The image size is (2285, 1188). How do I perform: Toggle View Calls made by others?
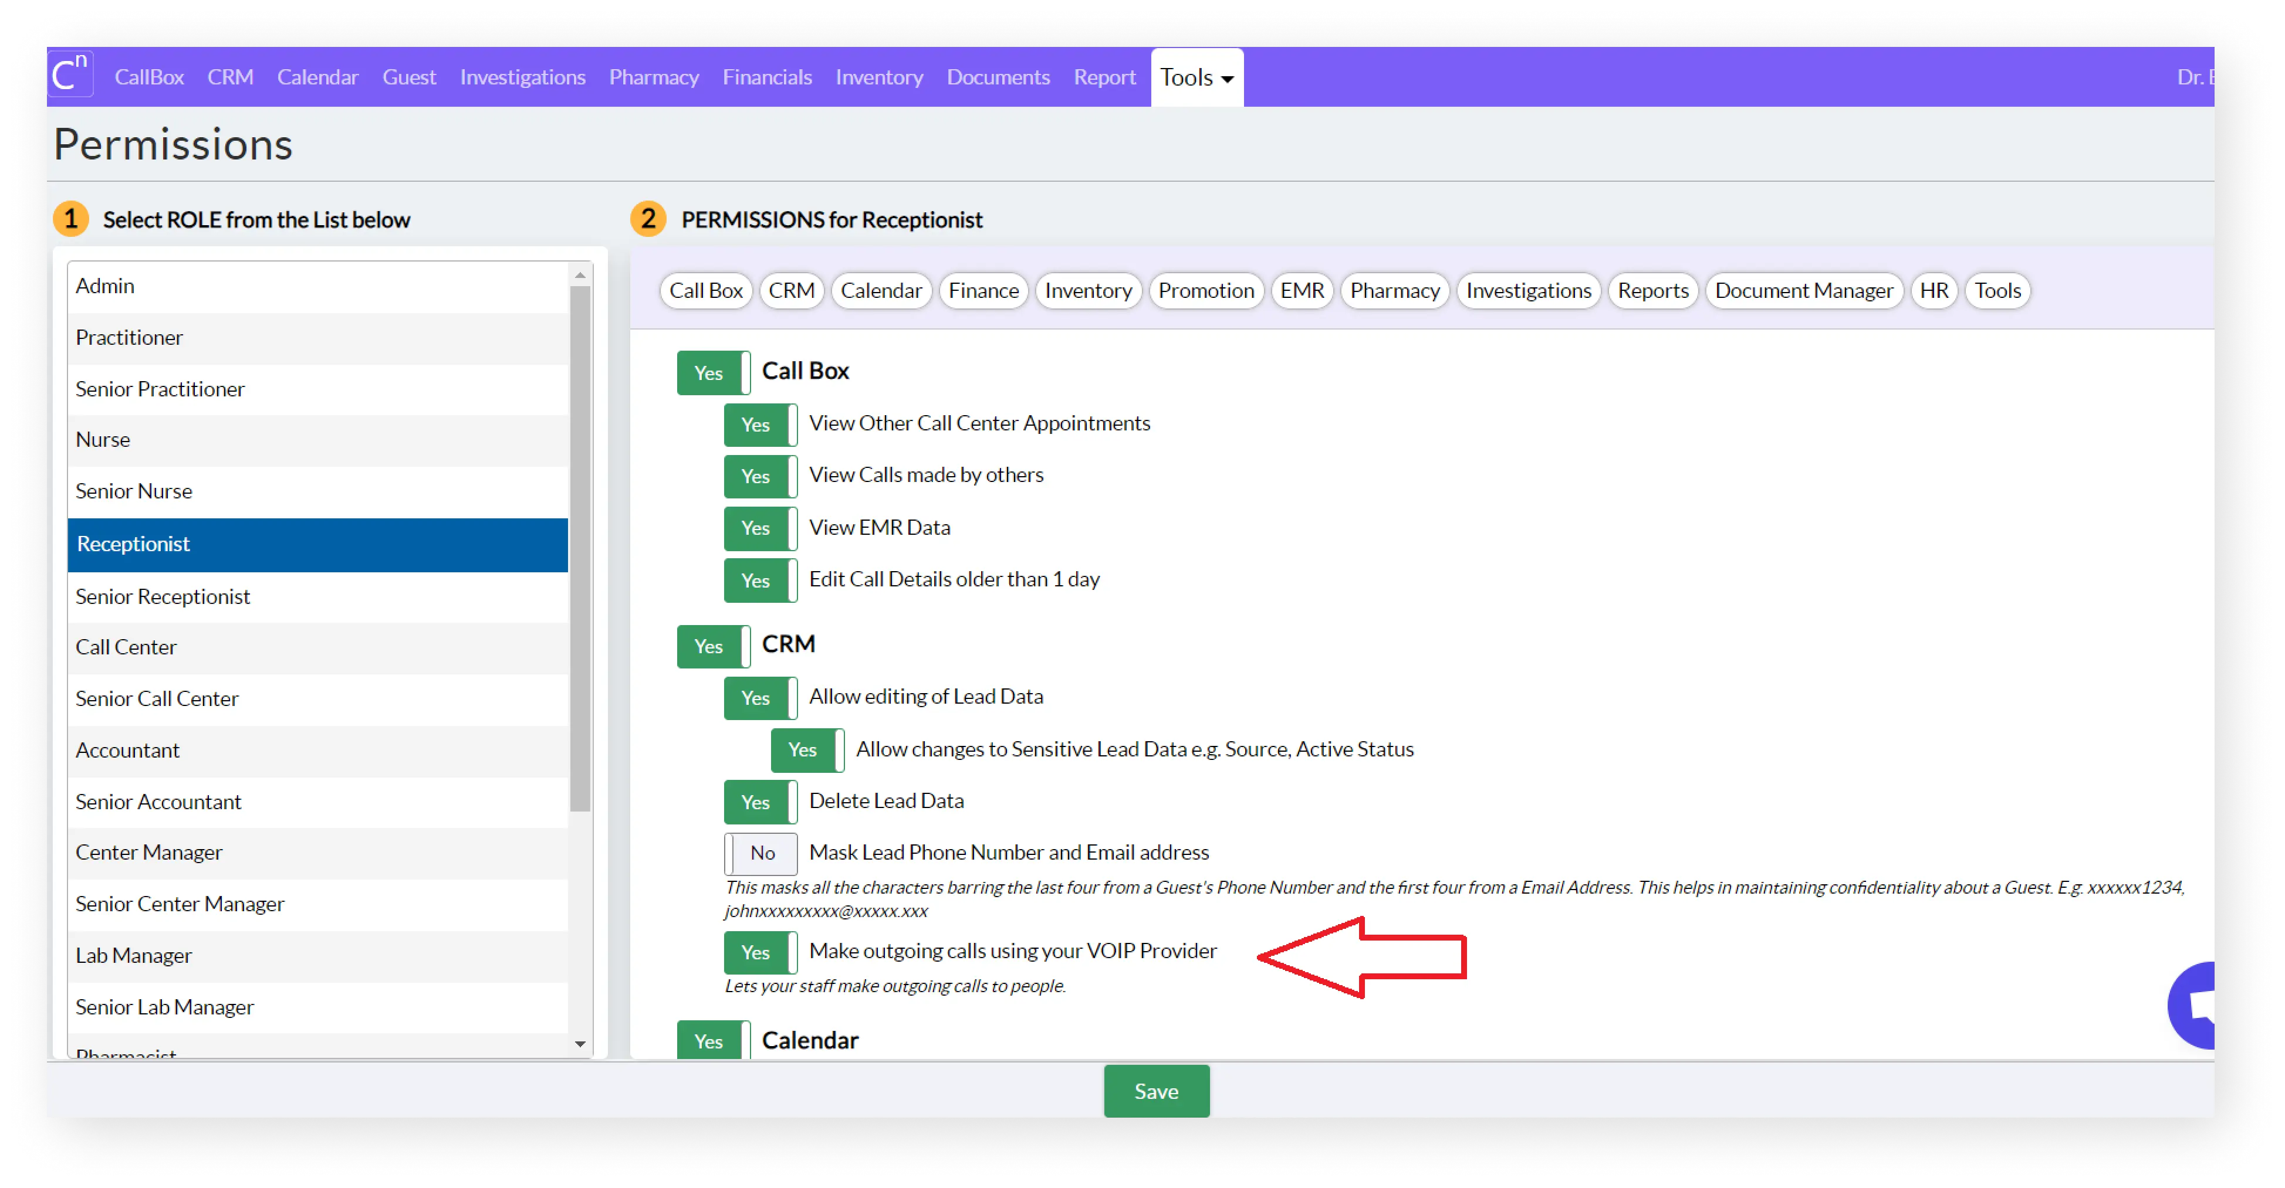760,476
